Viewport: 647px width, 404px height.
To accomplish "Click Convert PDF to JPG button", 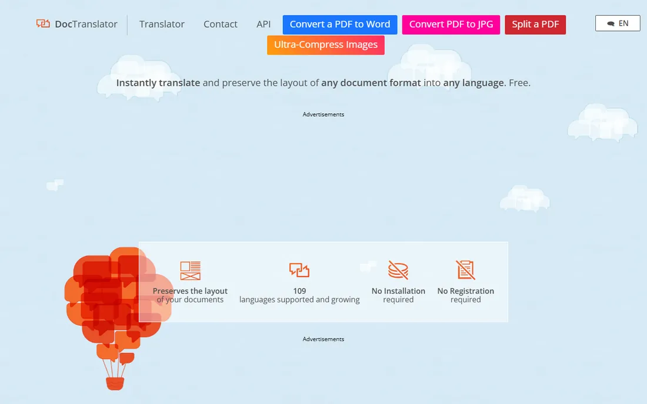I will pos(451,25).
